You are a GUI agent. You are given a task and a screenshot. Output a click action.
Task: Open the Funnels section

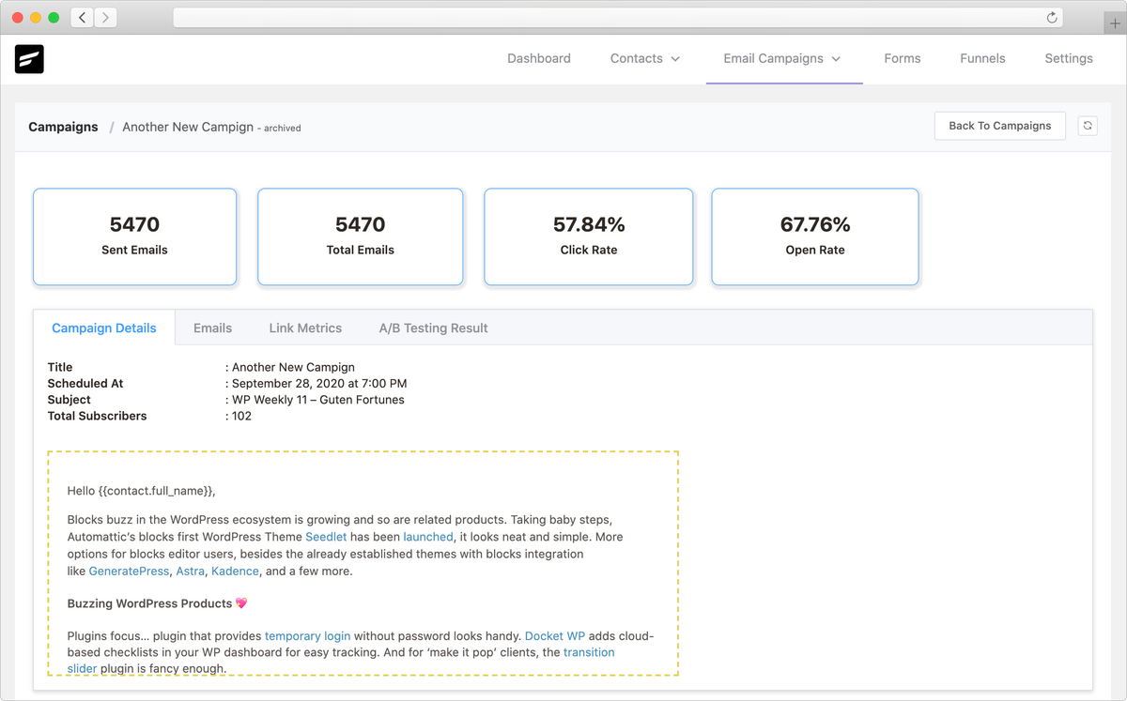coord(982,58)
